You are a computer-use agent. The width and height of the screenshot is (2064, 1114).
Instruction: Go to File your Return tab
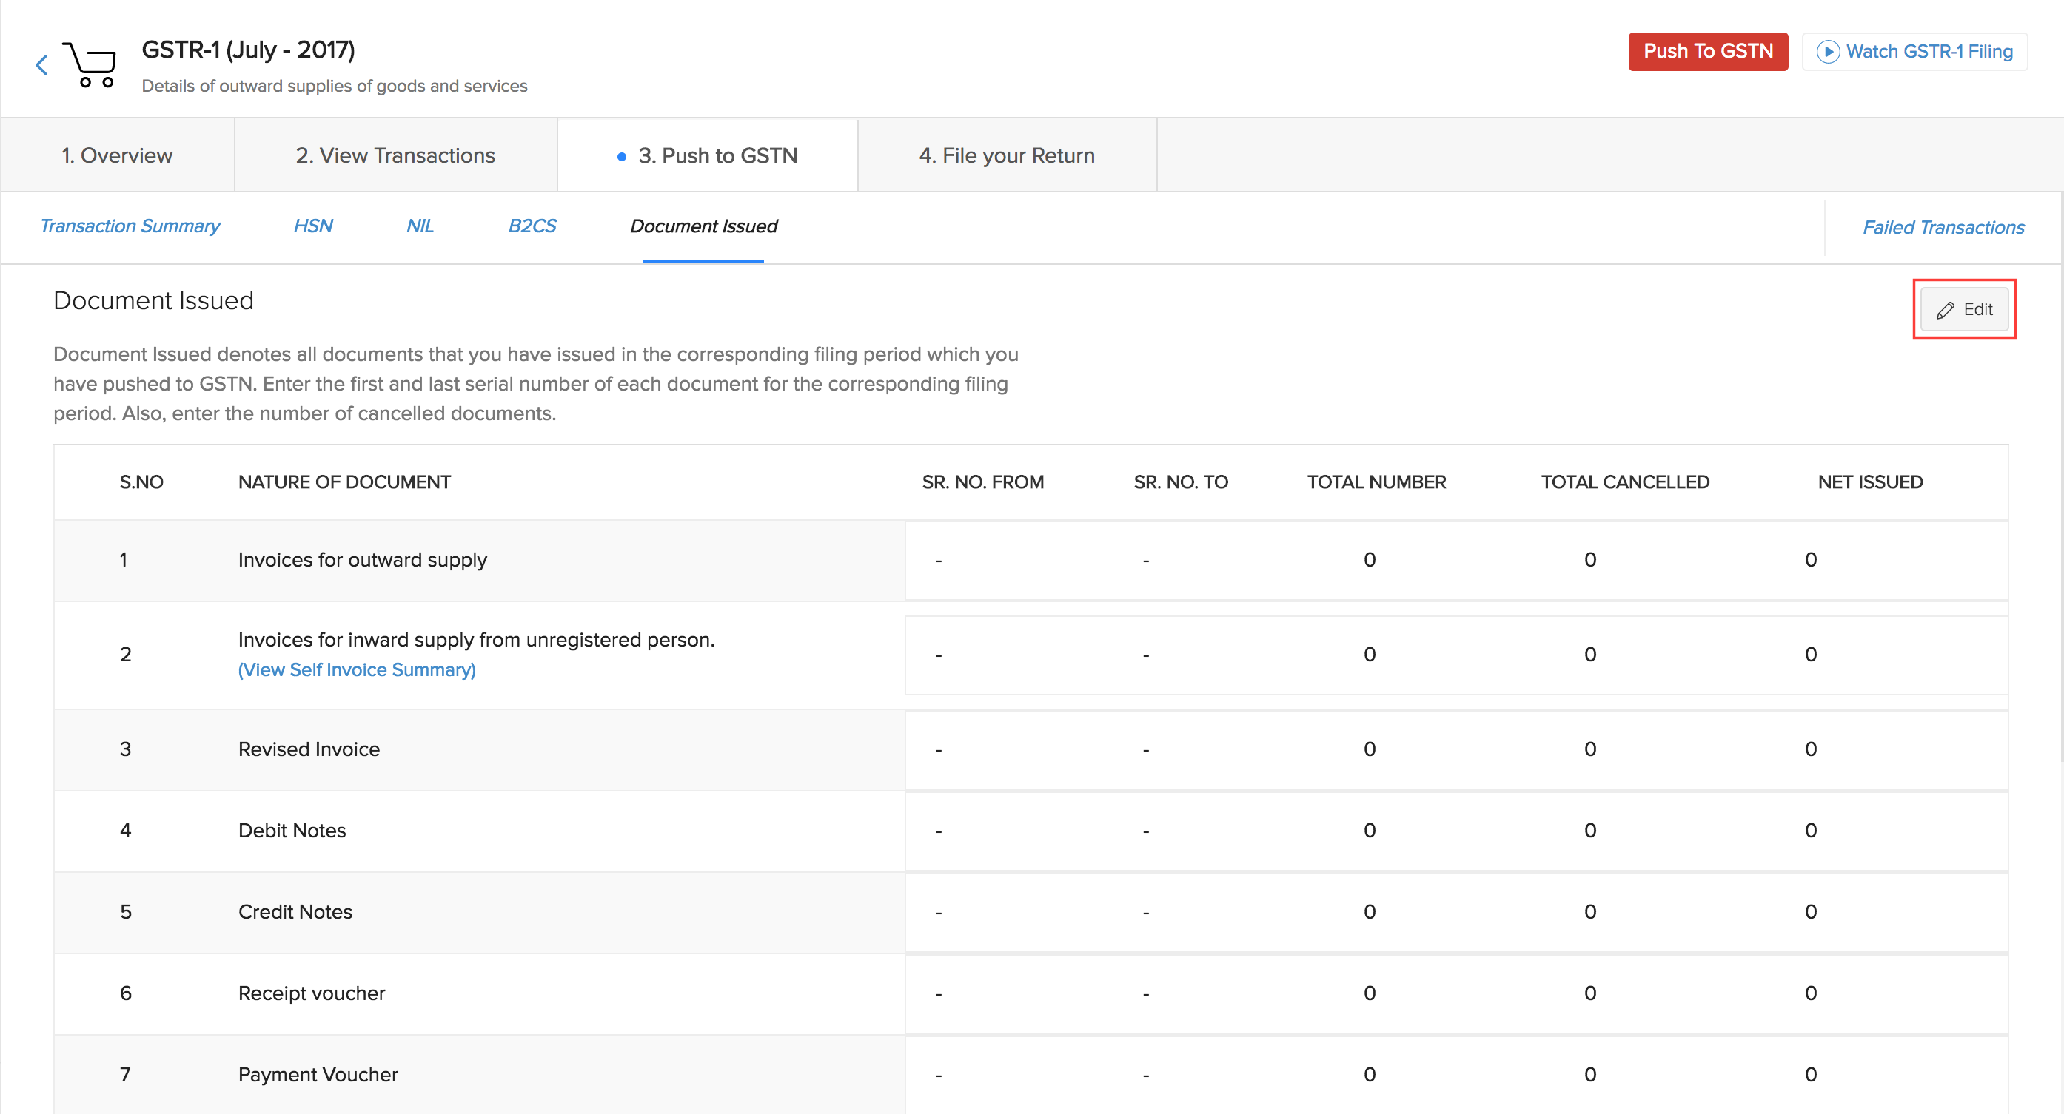pyautogui.click(x=1006, y=155)
